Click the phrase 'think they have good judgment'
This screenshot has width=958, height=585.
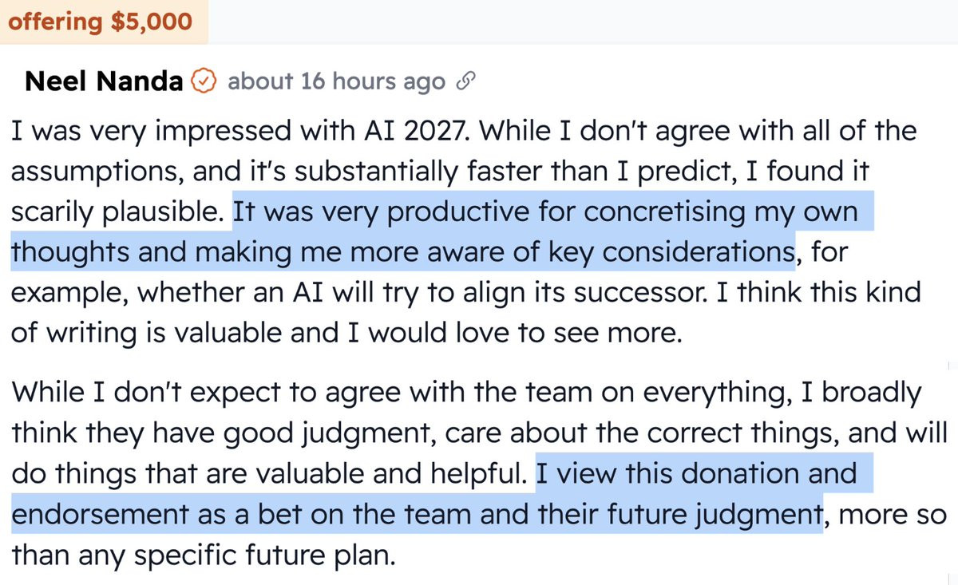(224, 433)
